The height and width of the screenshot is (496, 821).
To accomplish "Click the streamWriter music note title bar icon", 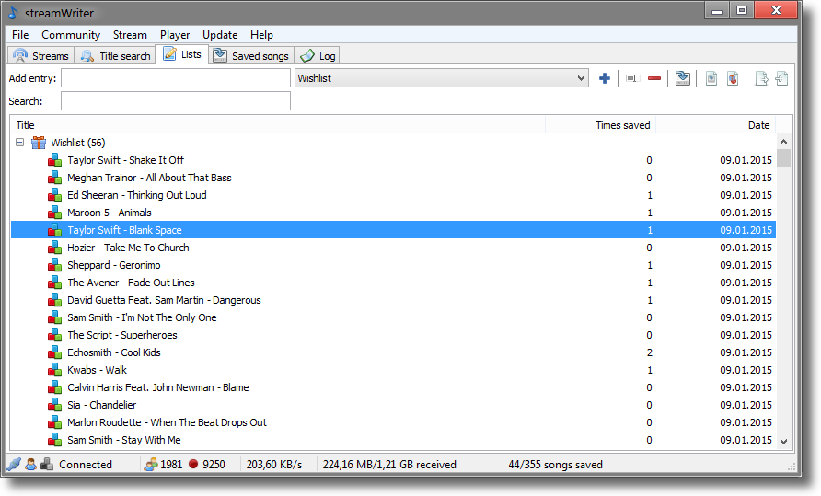I will [14, 13].
